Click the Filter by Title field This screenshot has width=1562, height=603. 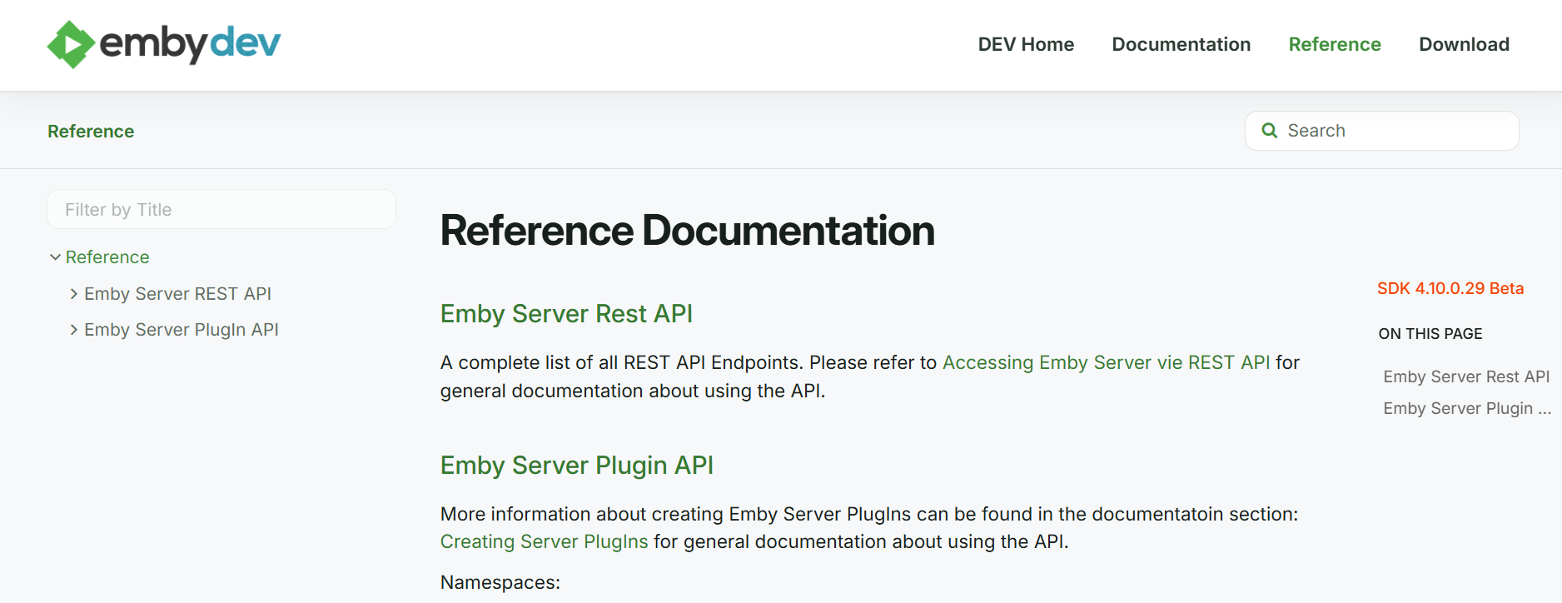[221, 209]
